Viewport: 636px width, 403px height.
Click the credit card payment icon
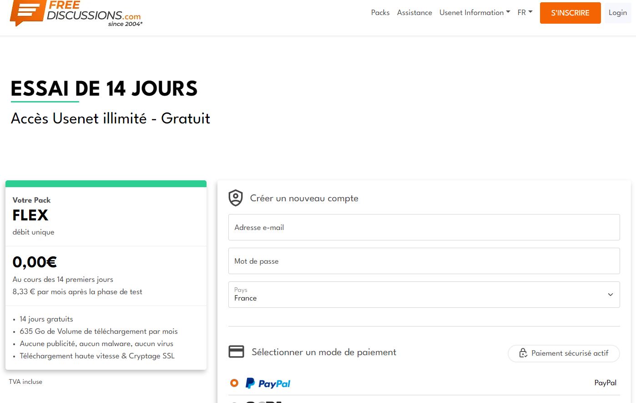pos(236,352)
